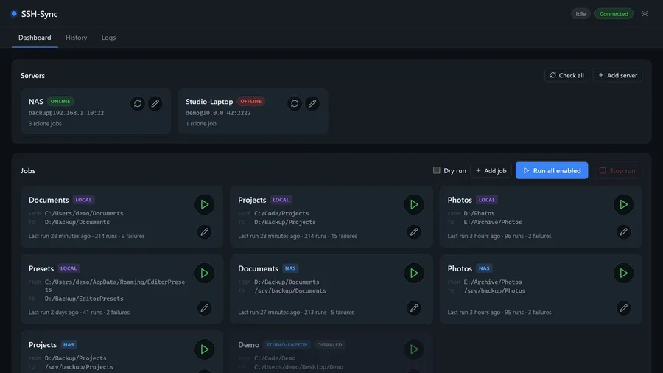663x373 pixels.
Task: Open the Logs tab
Action: [109, 38]
